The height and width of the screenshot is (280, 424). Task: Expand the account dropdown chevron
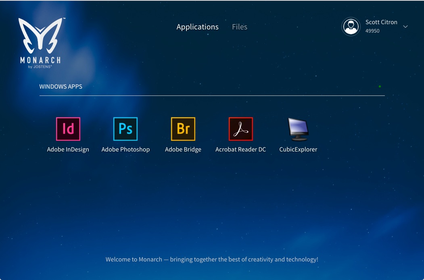point(405,27)
